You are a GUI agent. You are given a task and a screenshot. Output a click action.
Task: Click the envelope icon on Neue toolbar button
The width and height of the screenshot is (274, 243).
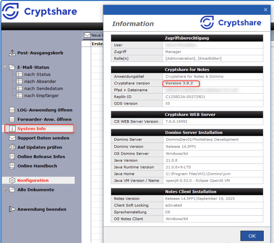click(x=87, y=35)
